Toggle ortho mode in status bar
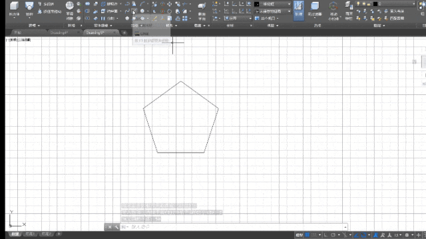Image resolution: width=426 pixels, height=239 pixels. tap(325, 235)
